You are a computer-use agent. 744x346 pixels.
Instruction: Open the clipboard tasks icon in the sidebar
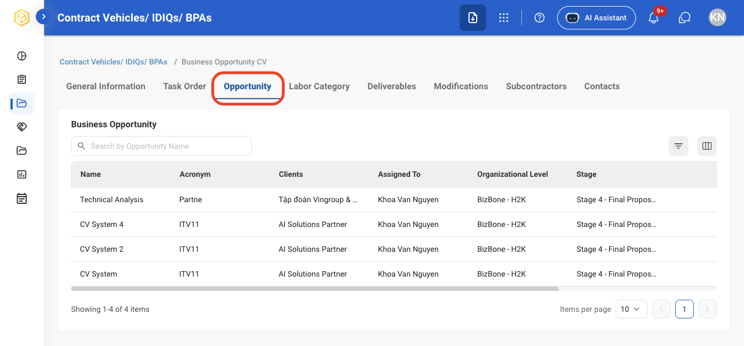[x=21, y=79]
